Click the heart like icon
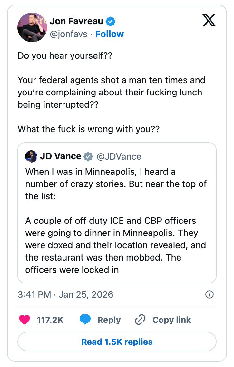 [x=24, y=320]
